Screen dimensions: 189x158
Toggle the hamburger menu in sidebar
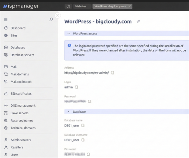click(x=6, y=19)
